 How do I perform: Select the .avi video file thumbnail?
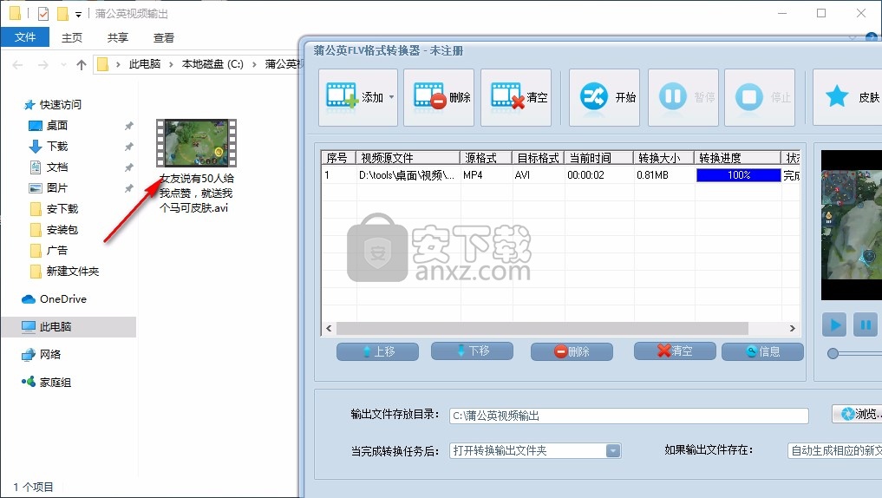(x=196, y=143)
